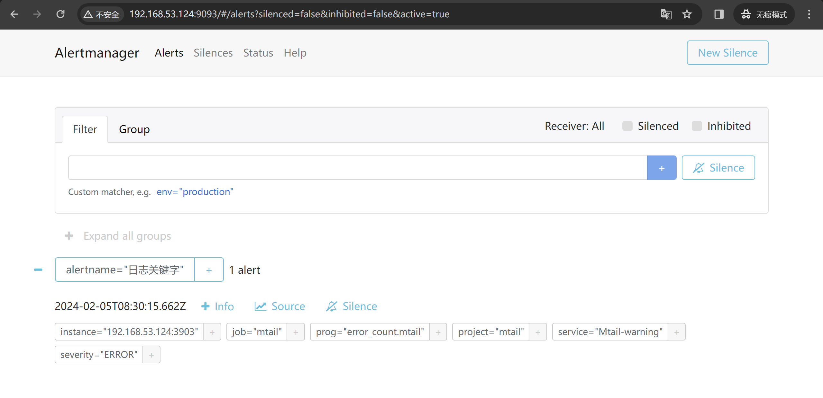Screen dimensions: 823x398
Task: Click plus icon next to service="Mtail-warning"
Action: pyautogui.click(x=676, y=332)
